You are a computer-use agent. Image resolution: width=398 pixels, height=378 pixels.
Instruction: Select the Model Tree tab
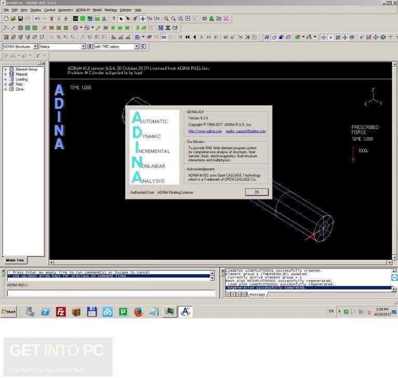click(15, 260)
